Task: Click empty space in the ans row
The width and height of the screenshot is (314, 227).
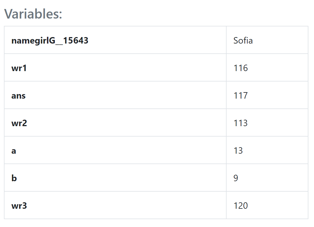Action: [126, 96]
